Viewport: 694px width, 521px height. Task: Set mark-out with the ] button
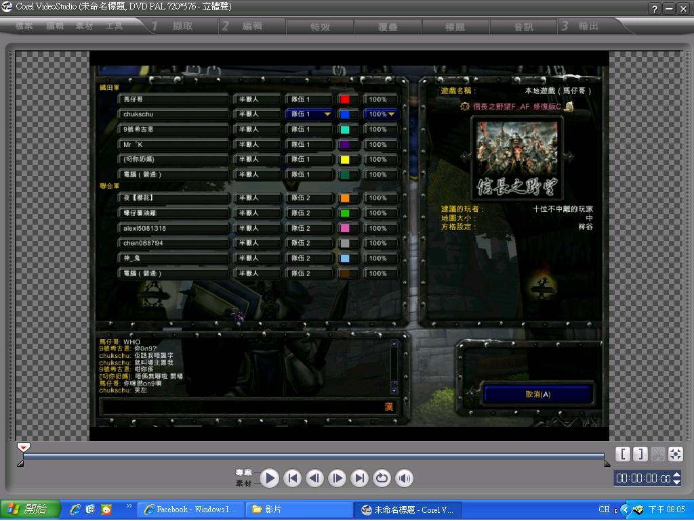point(640,454)
